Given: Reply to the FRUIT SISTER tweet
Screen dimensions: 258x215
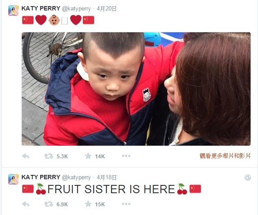Looking at the screenshot, I should [26, 204].
